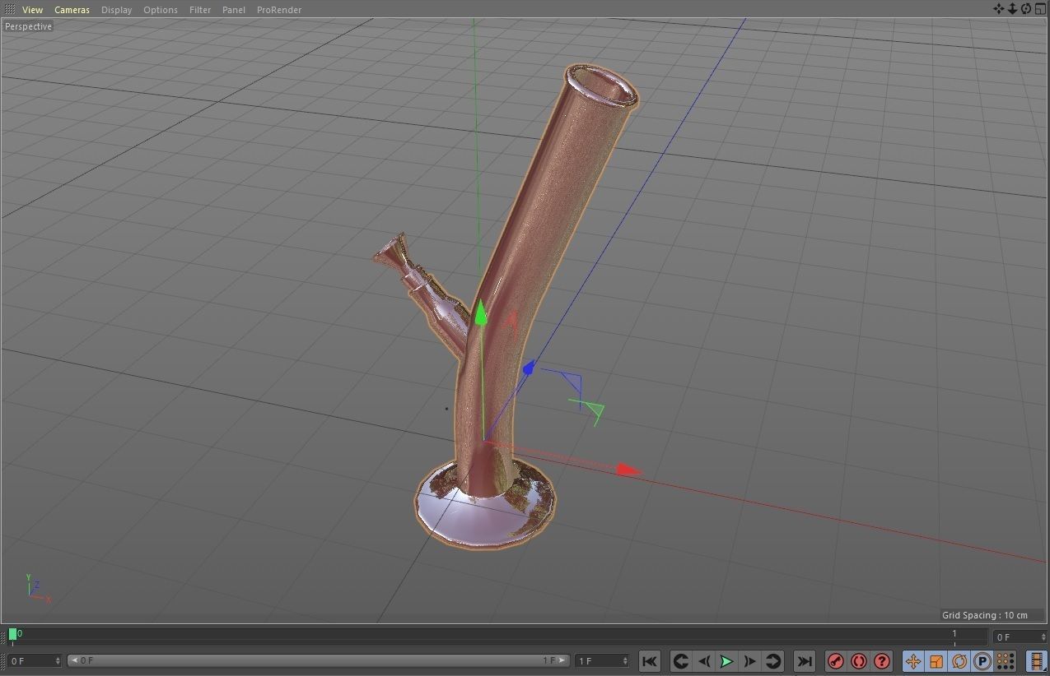Click the Grid Spacing : 10 cm text

[x=985, y=615]
